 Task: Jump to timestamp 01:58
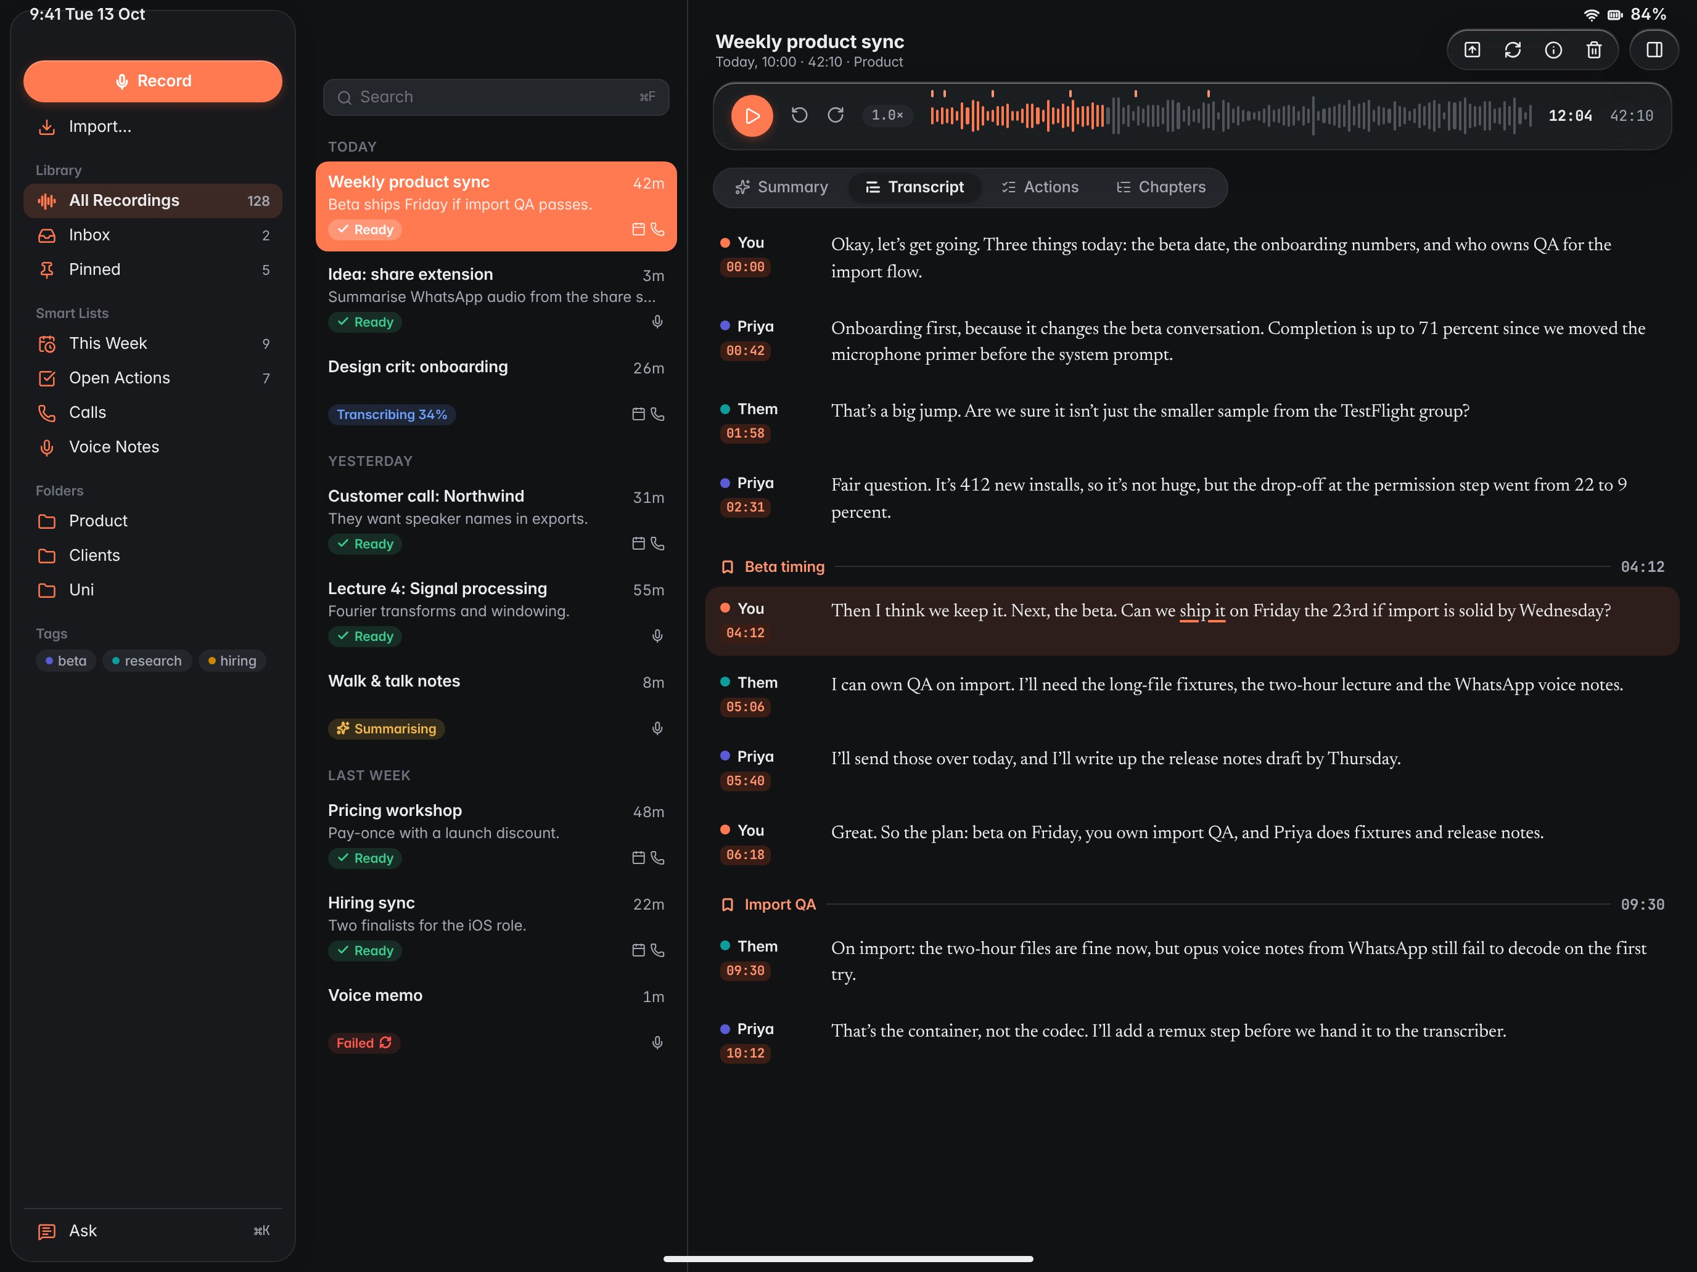click(x=745, y=434)
